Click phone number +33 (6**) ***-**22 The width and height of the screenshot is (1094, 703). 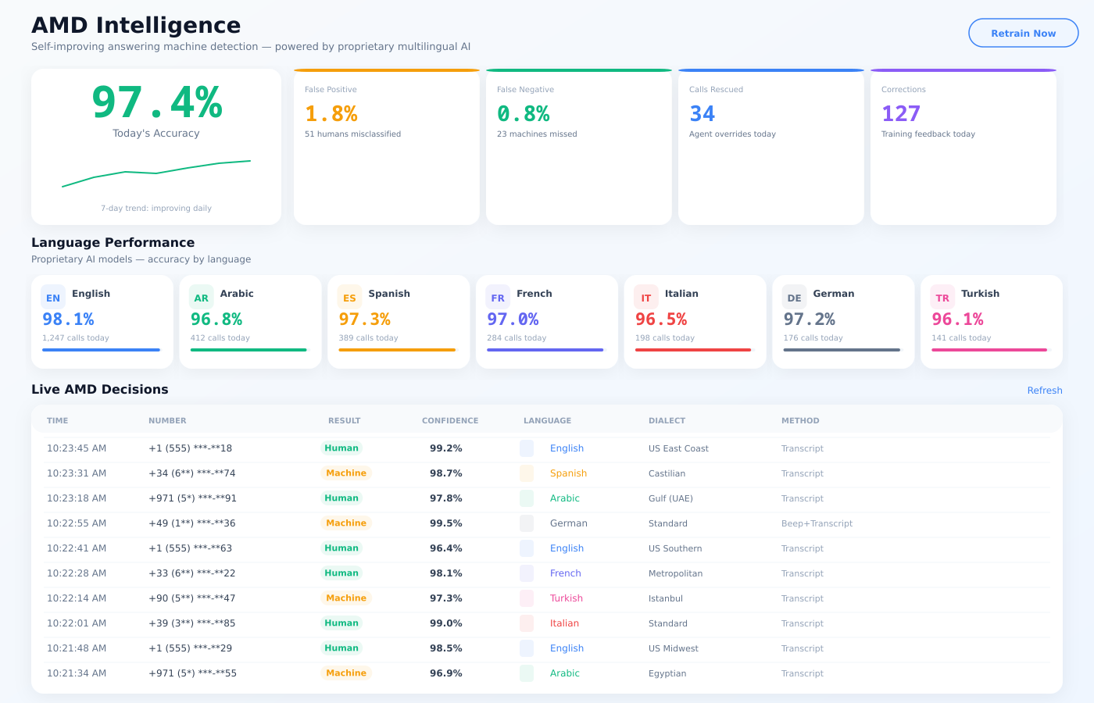point(192,573)
